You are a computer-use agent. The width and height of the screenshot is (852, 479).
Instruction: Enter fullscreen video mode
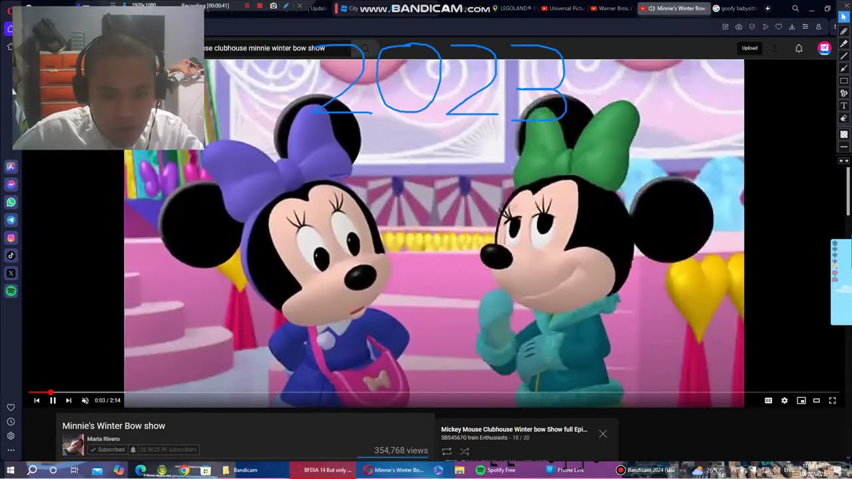832,400
